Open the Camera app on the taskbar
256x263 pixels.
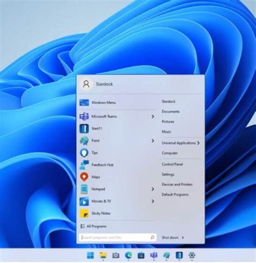(x=116, y=255)
